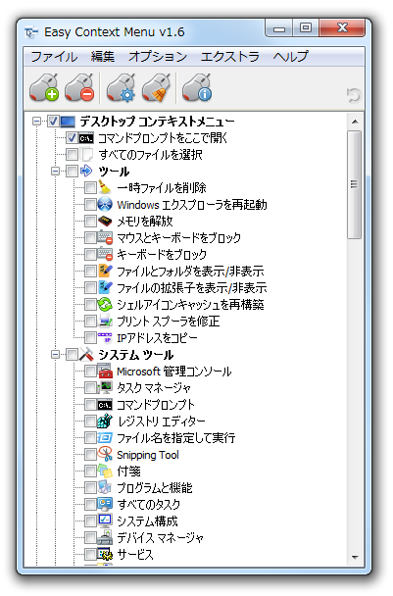Select the ファイル名を指定して実行 row text
Viewport: 393px width, 596px height.
(176, 438)
